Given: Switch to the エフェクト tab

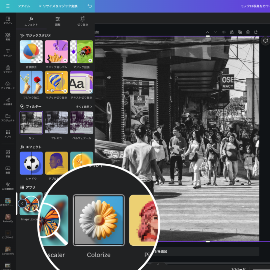Looking at the screenshot, I should tap(31, 21).
